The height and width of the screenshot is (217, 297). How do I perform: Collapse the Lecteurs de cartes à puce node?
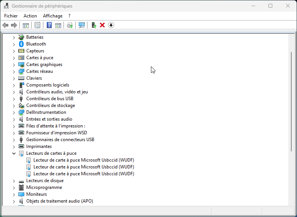(14, 153)
